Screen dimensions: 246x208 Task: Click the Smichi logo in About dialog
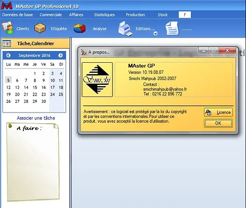click(x=97, y=80)
